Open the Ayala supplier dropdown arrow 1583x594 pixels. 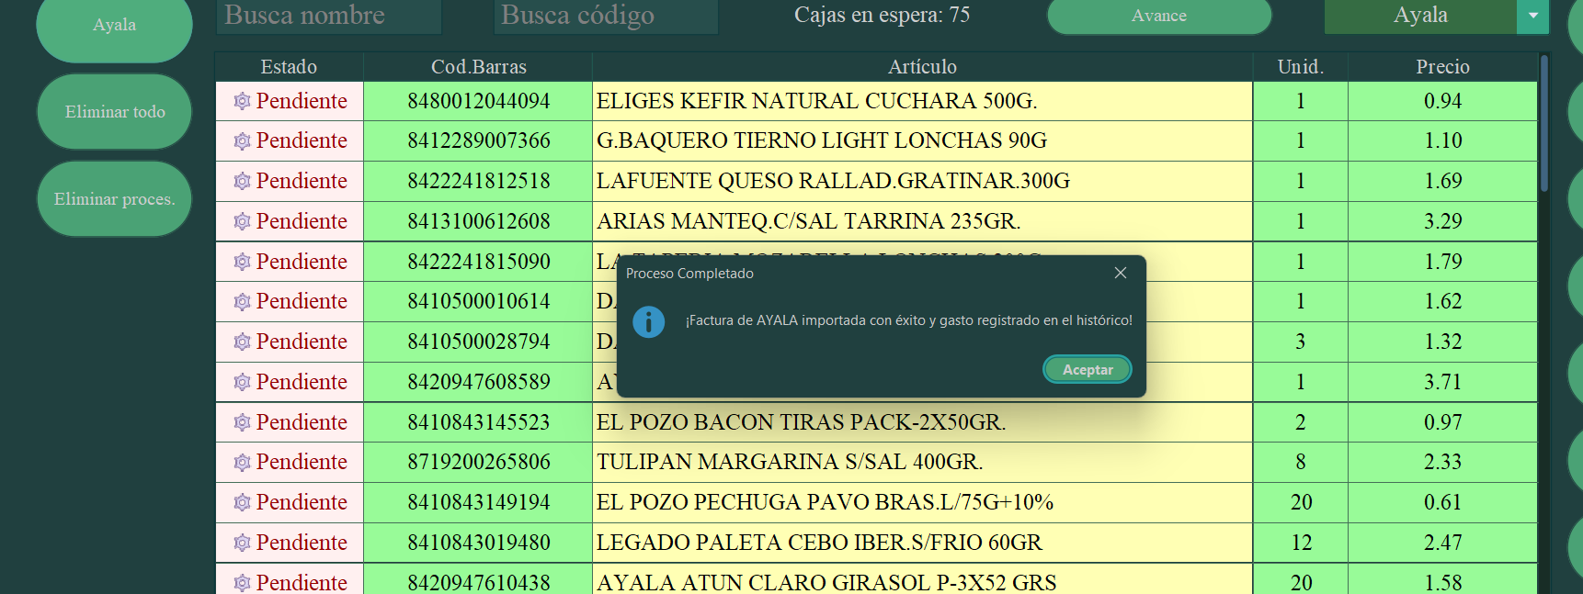coord(1532,16)
